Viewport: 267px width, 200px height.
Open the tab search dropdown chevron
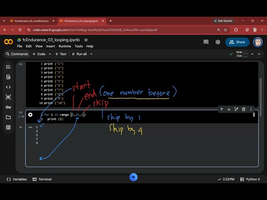coord(4,21)
